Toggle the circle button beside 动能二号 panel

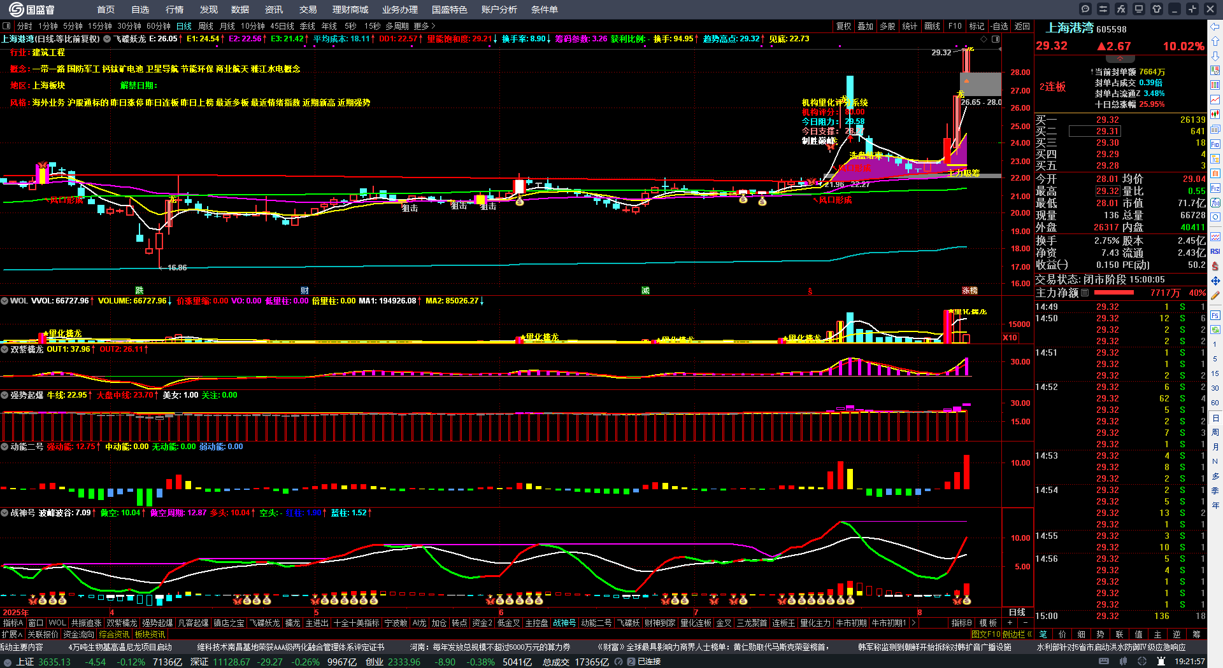[x=4, y=447]
